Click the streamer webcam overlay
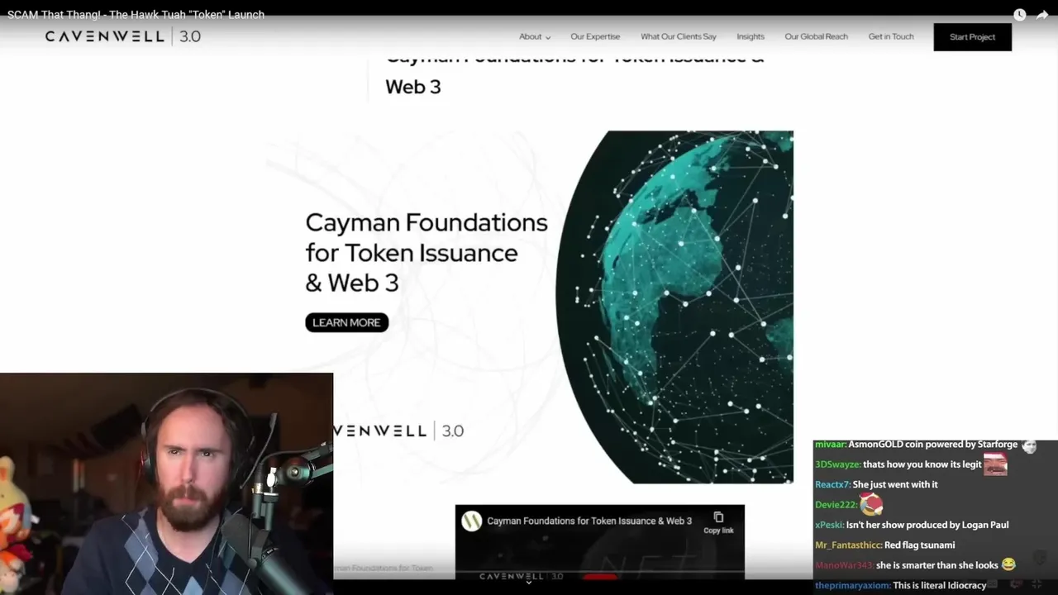Image resolution: width=1058 pixels, height=595 pixels. pyautogui.click(x=166, y=483)
